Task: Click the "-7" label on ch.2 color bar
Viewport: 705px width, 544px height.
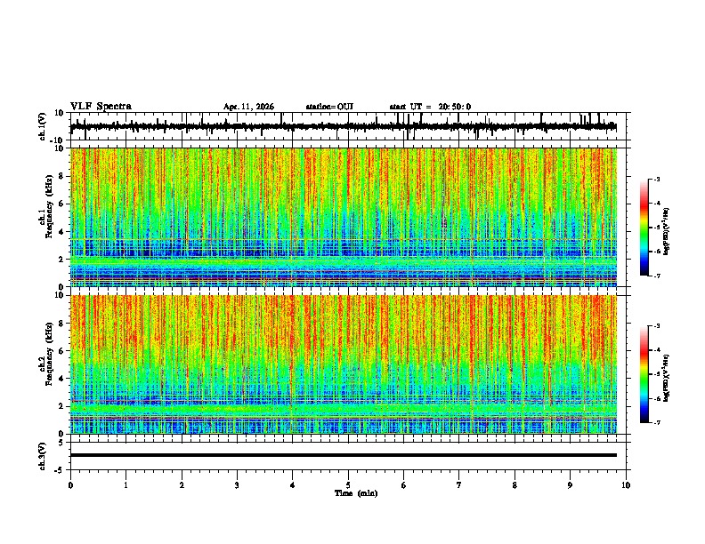Action: click(x=656, y=422)
